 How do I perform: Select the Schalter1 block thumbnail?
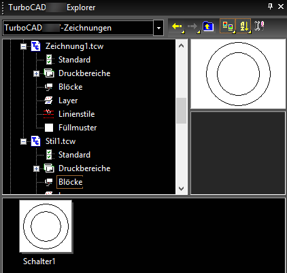tap(46, 226)
